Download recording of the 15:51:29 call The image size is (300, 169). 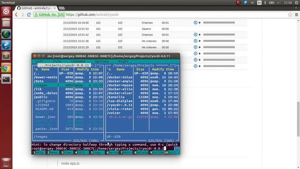[x=195, y=47]
